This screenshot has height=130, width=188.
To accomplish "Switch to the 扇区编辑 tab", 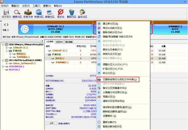I will coord(69,42).
